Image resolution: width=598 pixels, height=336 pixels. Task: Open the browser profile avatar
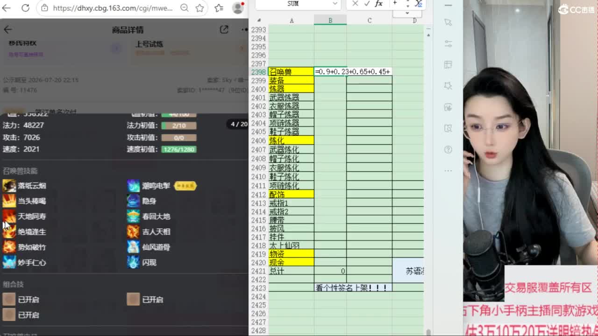[x=238, y=7]
